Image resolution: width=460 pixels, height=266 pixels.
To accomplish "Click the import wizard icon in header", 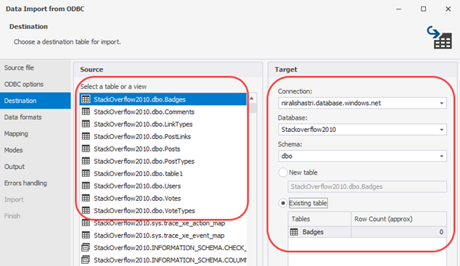I will (440, 37).
